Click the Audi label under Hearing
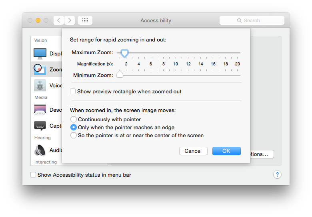 pyautogui.click(x=56, y=150)
